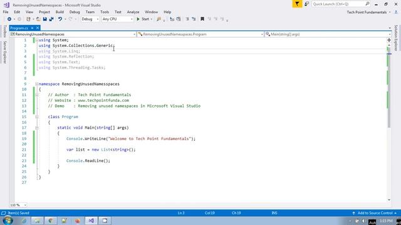Collapse the class Program block

tap(37, 117)
